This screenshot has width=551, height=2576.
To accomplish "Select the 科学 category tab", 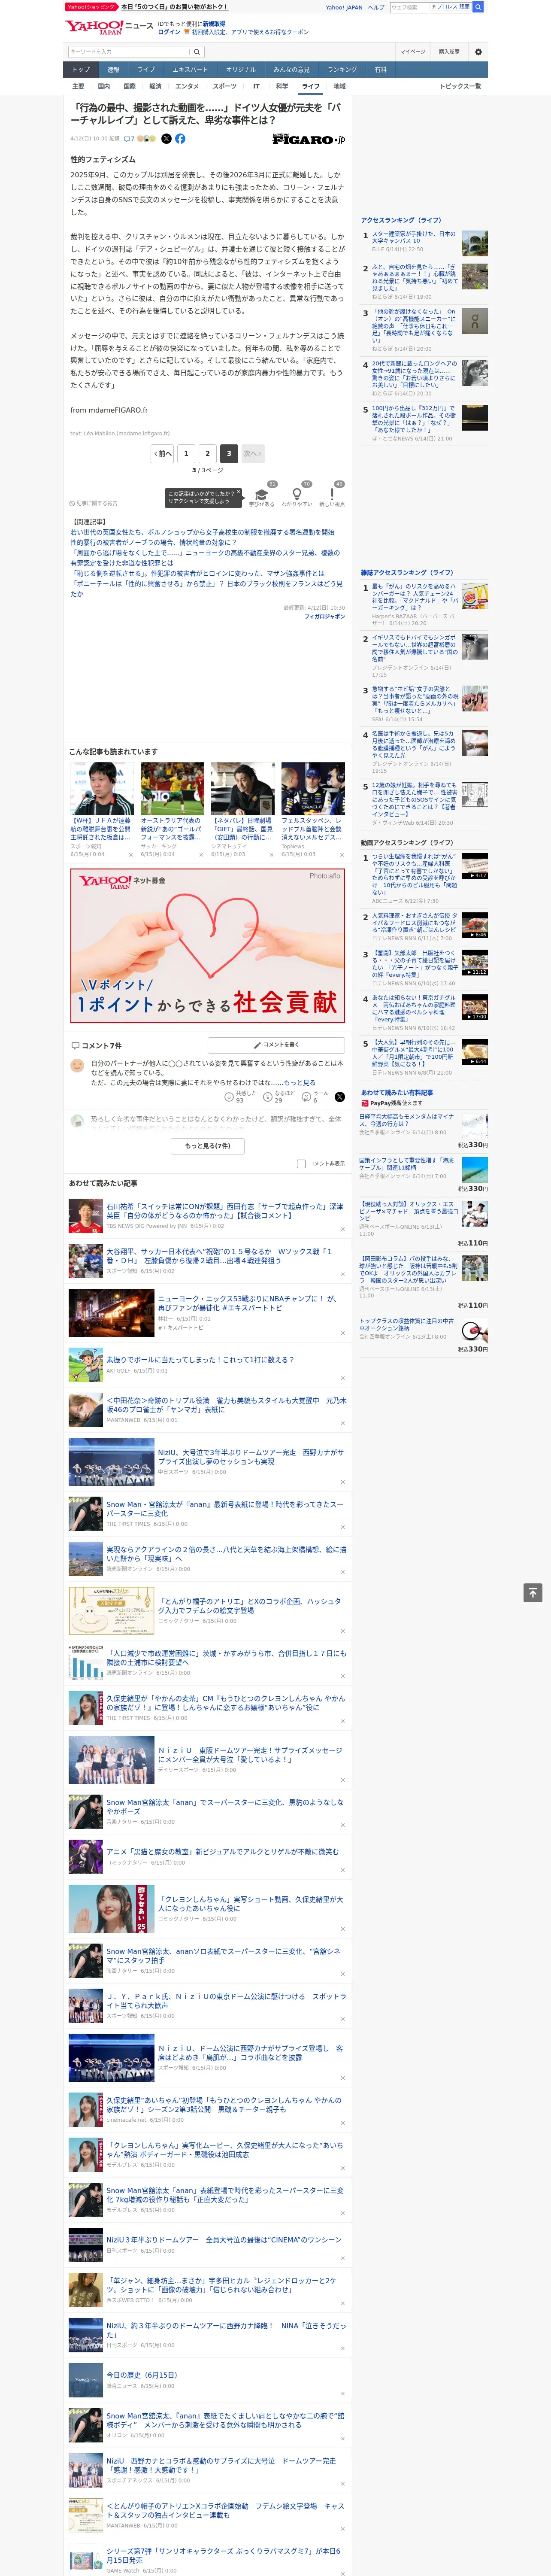I will [x=282, y=86].
